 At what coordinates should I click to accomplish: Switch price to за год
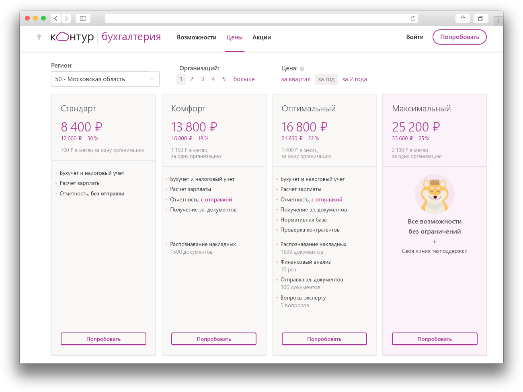click(326, 79)
